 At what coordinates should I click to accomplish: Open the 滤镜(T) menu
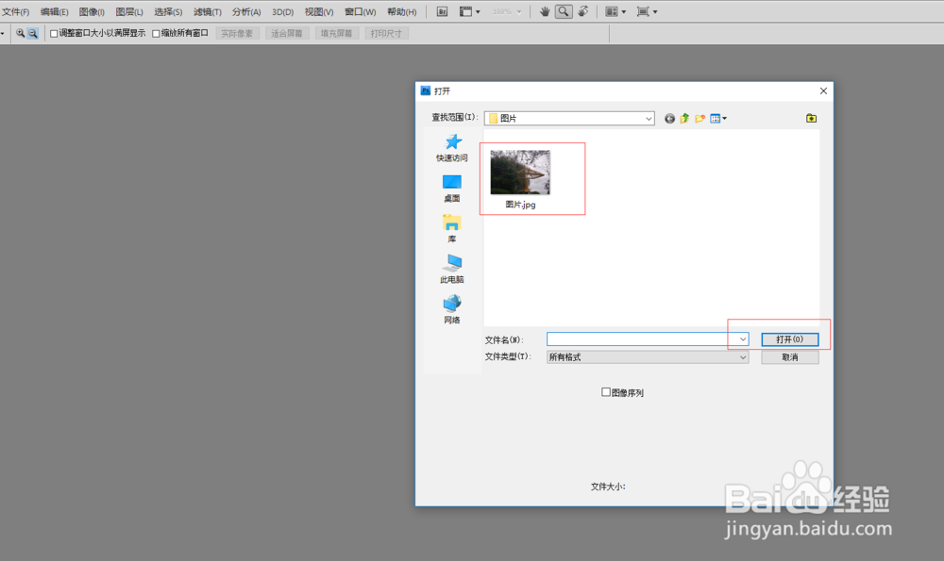point(207,12)
